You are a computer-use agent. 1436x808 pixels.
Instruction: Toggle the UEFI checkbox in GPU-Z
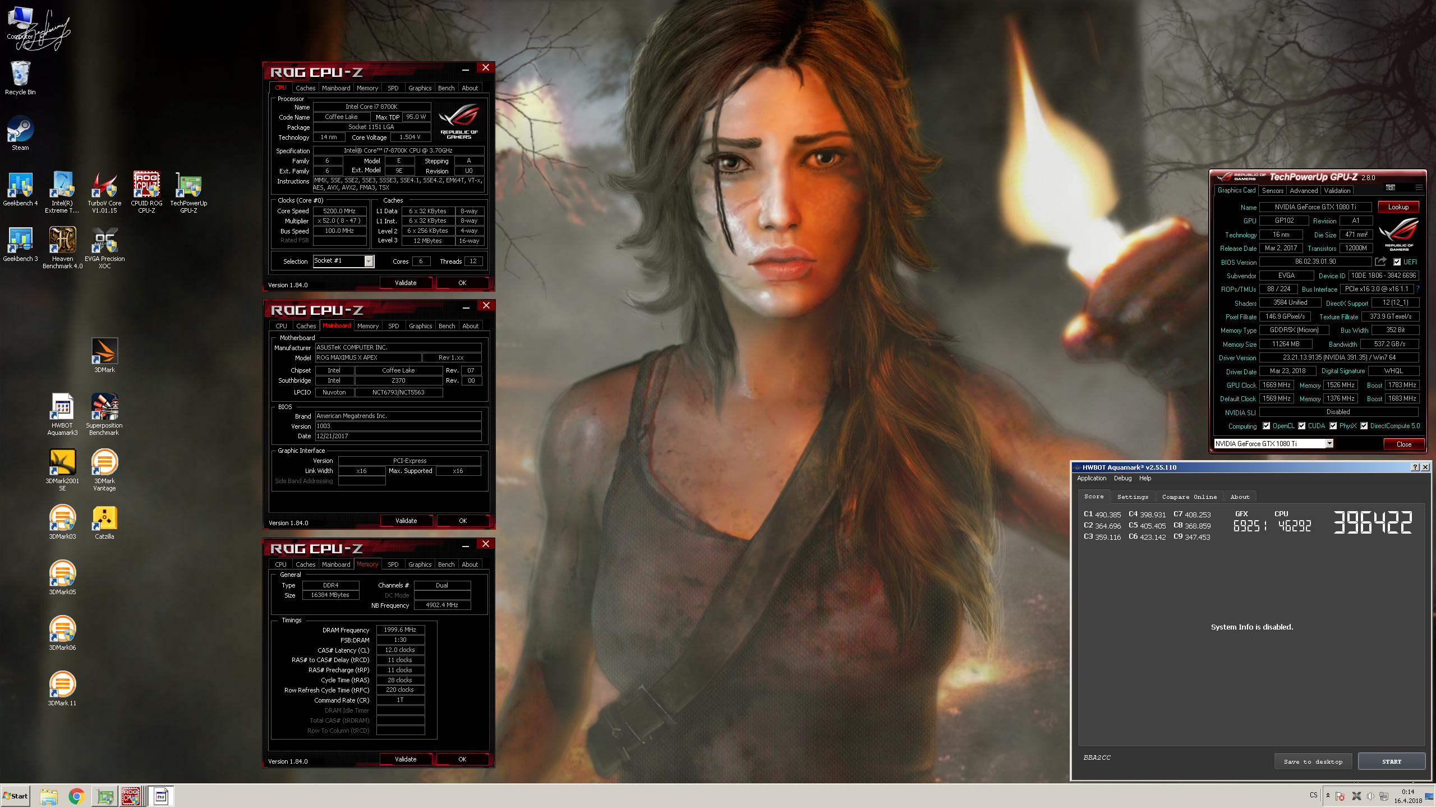click(x=1397, y=262)
